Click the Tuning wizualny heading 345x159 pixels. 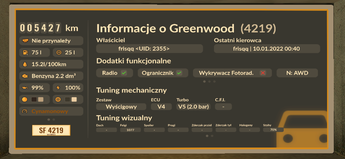(x=124, y=118)
